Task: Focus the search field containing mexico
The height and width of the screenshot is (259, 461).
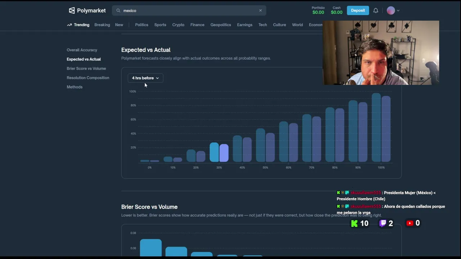Action: (x=189, y=10)
